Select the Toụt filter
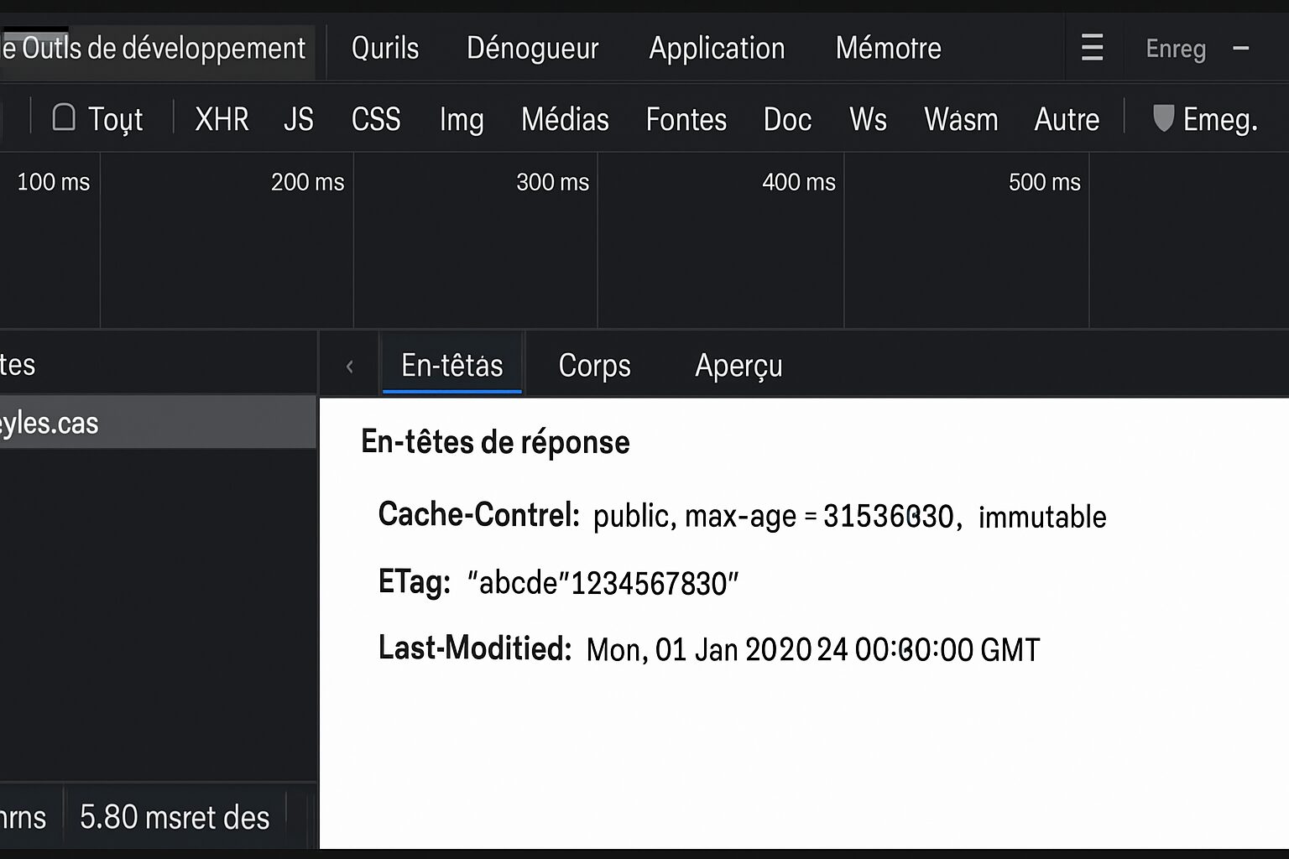This screenshot has width=1289, height=859. 116,120
